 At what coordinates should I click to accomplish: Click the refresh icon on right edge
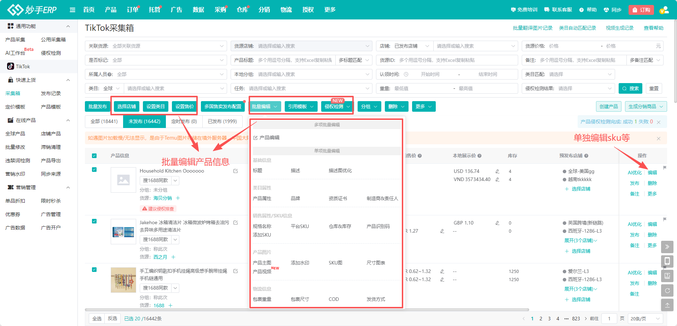(667, 291)
